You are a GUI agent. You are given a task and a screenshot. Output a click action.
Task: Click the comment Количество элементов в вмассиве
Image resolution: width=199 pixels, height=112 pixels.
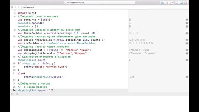point(44,57)
